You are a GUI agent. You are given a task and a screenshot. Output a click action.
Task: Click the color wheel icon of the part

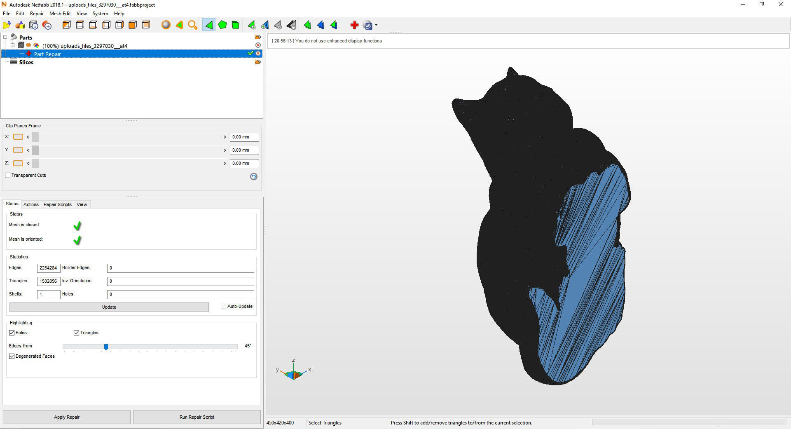pos(36,45)
